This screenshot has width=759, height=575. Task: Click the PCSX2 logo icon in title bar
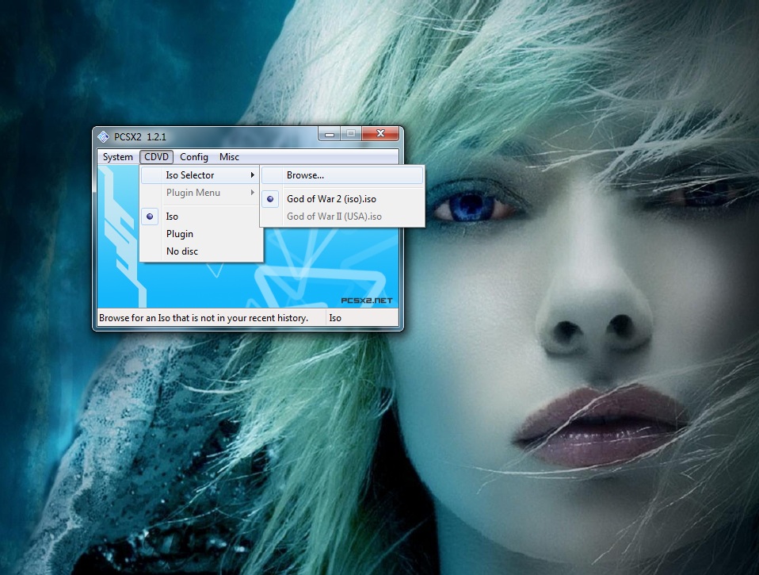(103, 135)
